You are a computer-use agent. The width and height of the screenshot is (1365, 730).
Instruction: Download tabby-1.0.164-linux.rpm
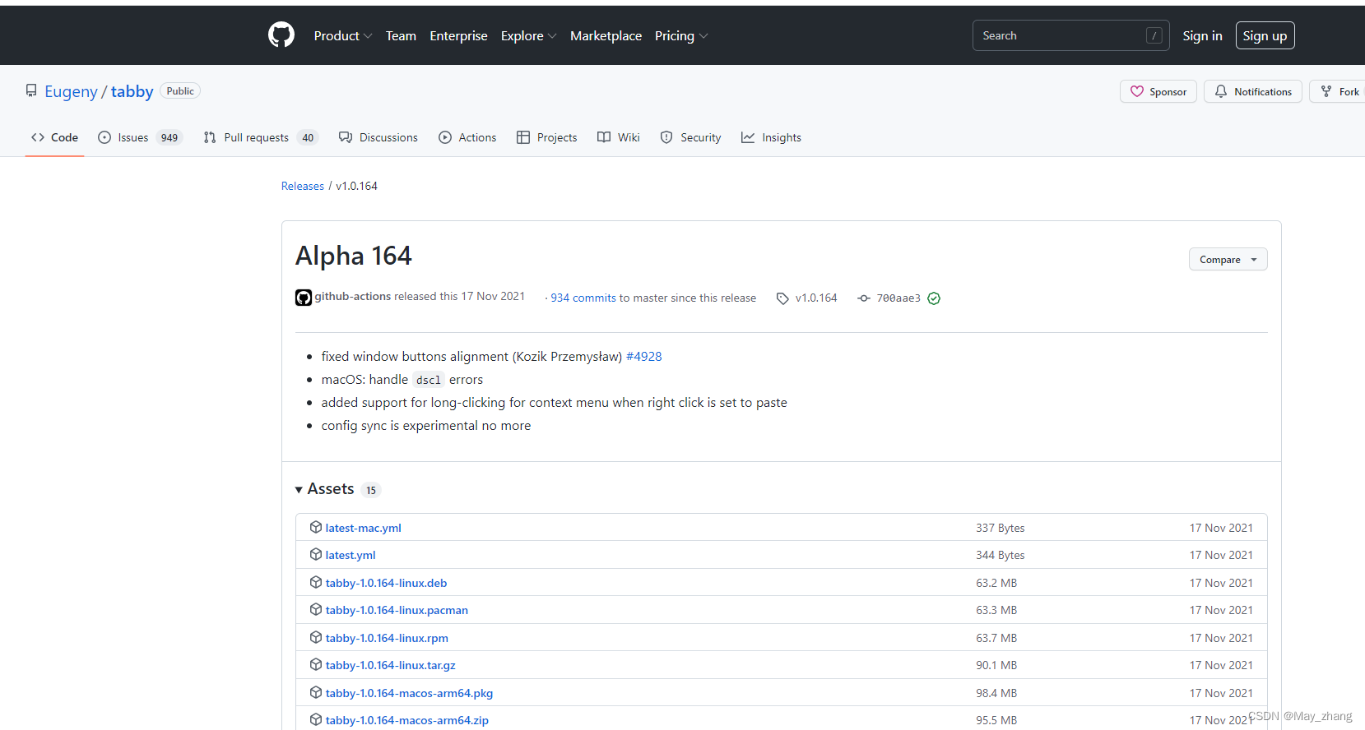tap(387, 638)
